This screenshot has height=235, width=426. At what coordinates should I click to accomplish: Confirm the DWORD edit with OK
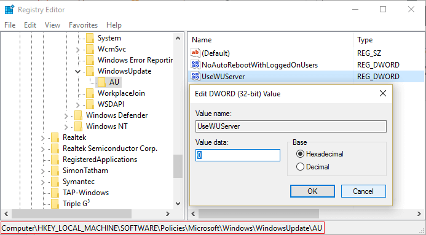312,191
